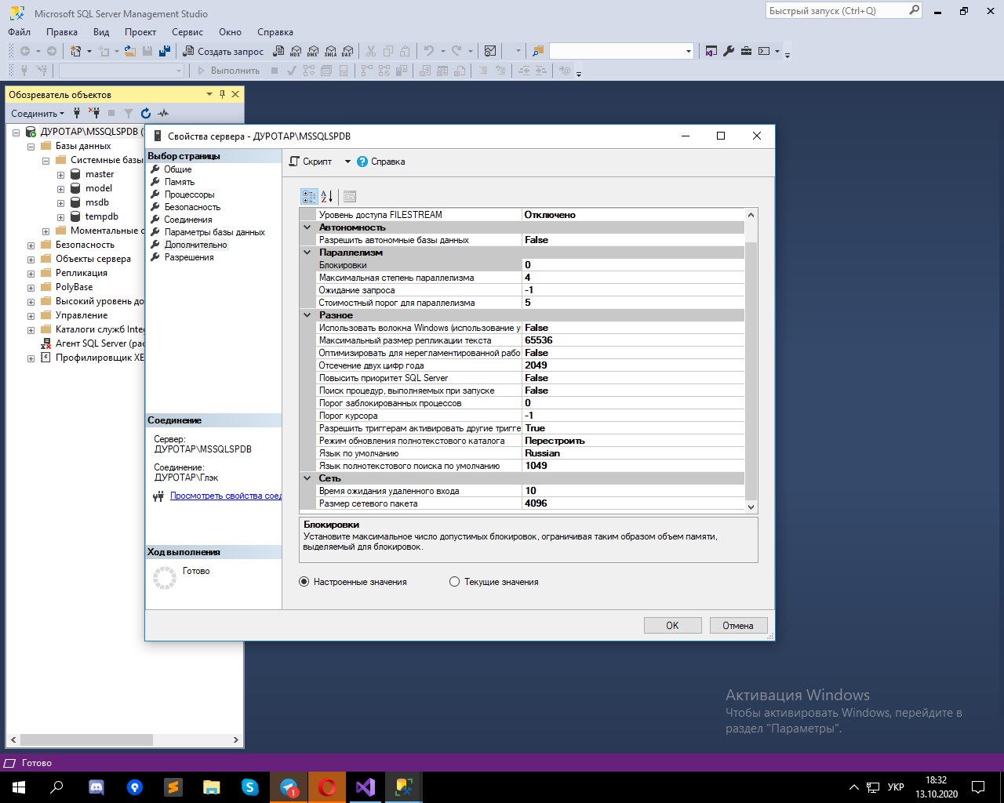1004x803 pixels.
Task: Select the 'Текущие значения' radio button
Action: pyautogui.click(x=454, y=582)
